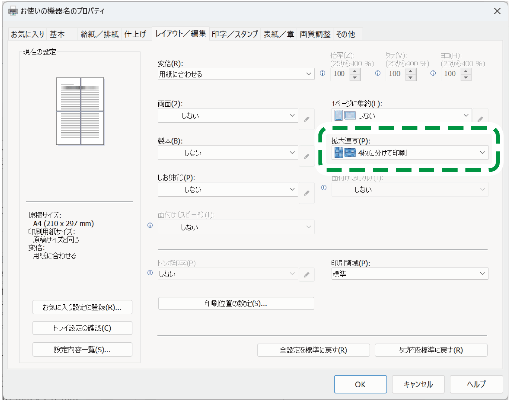Open the 変倍 用紙に合わせる dropdown
The image size is (511, 405).
(x=236, y=74)
